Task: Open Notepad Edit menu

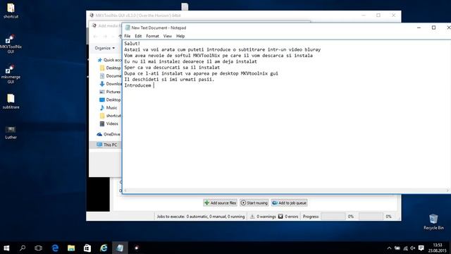Action: tap(138, 36)
